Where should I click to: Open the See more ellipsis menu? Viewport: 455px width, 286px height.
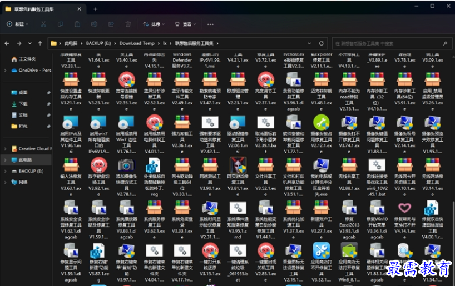pyautogui.click(x=210, y=24)
